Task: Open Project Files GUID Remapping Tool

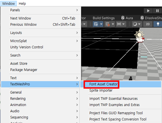Action: pos(121,113)
